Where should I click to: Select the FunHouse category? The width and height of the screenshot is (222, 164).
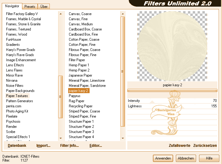[x=14, y=39]
